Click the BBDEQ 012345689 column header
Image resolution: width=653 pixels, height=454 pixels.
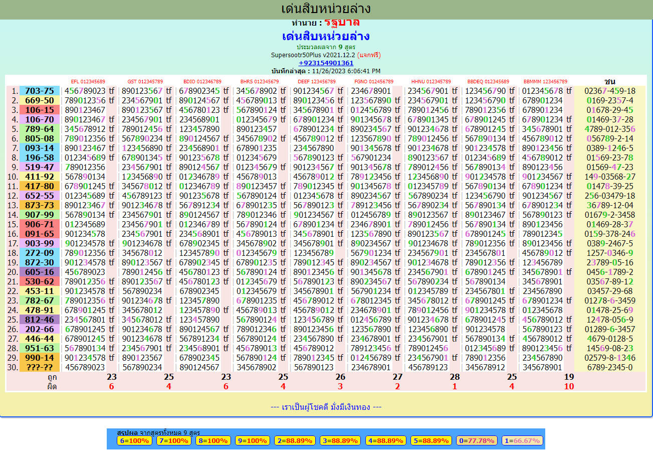[x=488, y=81]
